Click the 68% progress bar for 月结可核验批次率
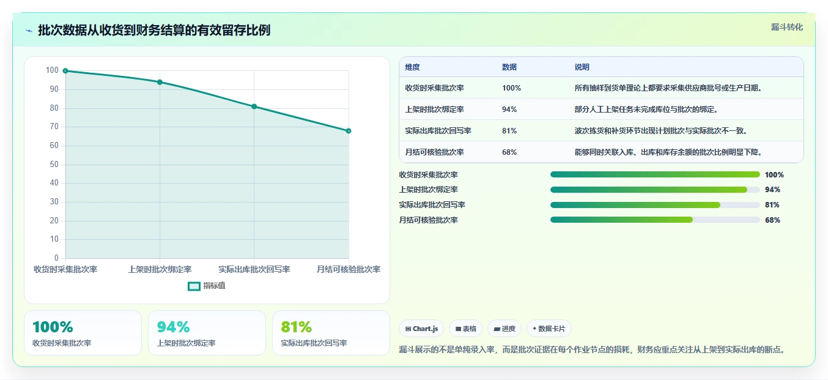The height and width of the screenshot is (380, 828). pyautogui.click(x=655, y=220)
